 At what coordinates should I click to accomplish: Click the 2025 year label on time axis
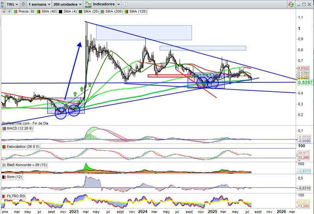click(x=212, y=211)
